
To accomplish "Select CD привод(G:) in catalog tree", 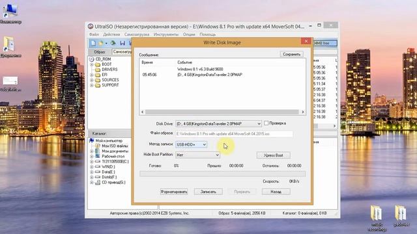I will 113,183.
